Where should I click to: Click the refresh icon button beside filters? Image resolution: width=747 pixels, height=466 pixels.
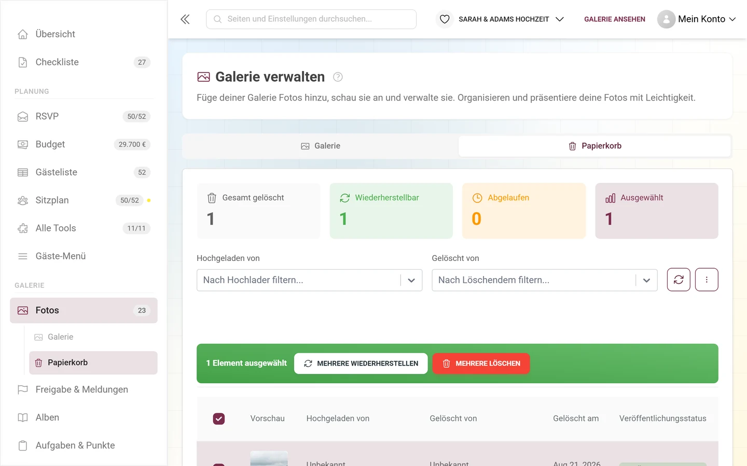coord(679,280)
